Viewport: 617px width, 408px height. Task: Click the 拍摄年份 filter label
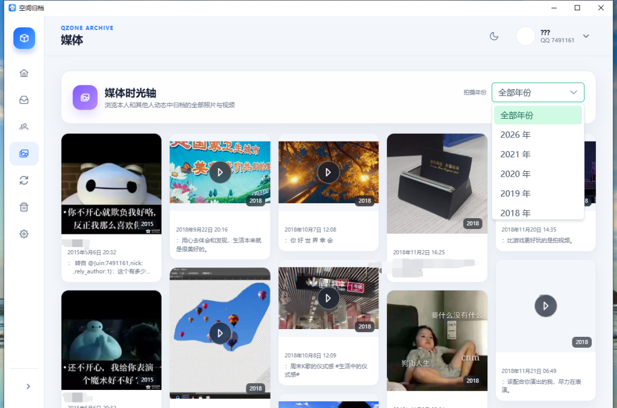tap(475, 92)
